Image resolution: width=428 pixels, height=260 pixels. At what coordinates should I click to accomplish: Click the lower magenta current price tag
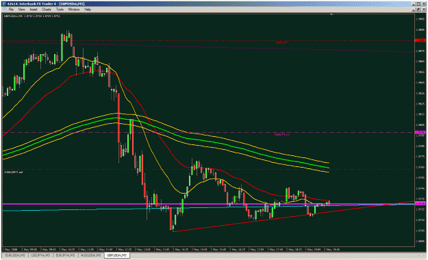point(420,203)
